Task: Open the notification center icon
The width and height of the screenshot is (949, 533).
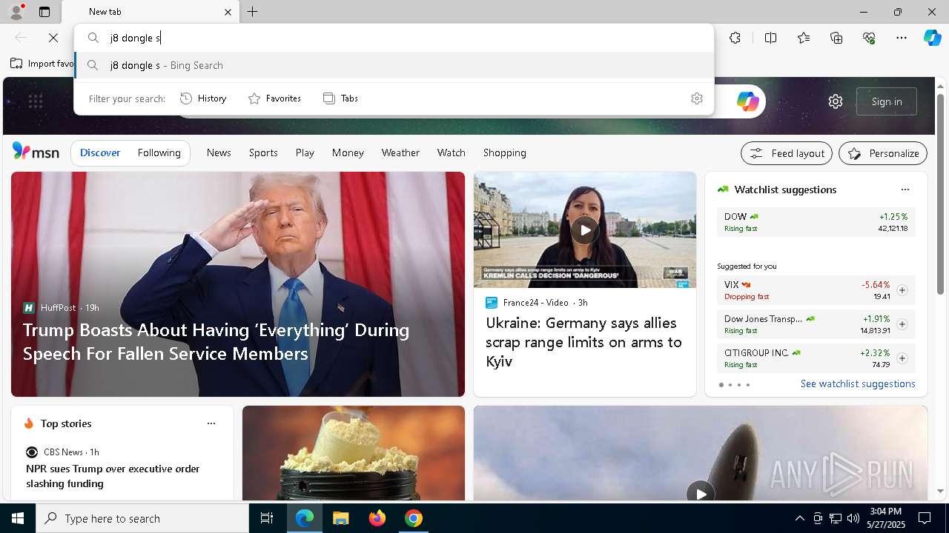Action: tap(925, 518)
